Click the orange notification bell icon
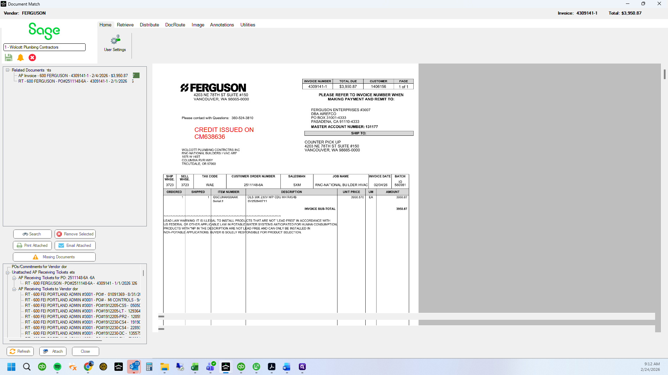The image size is (668, 375). pos(21,58)
